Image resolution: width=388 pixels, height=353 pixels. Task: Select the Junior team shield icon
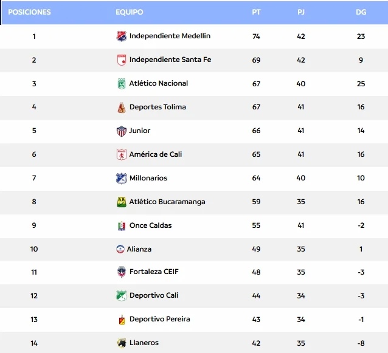[122, 131]
